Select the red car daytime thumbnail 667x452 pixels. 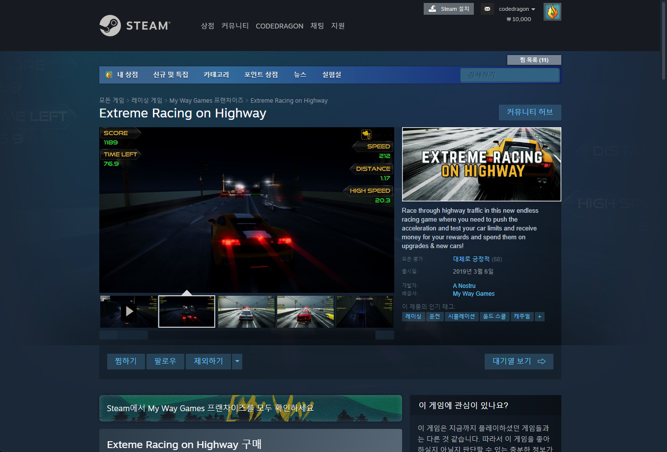(x=305, y=311)
